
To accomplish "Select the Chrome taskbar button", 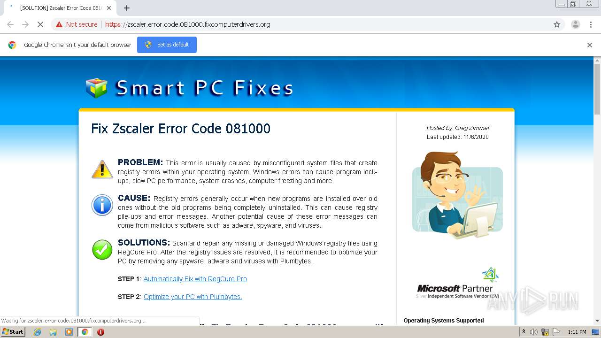I will click(x=85, y=332).
